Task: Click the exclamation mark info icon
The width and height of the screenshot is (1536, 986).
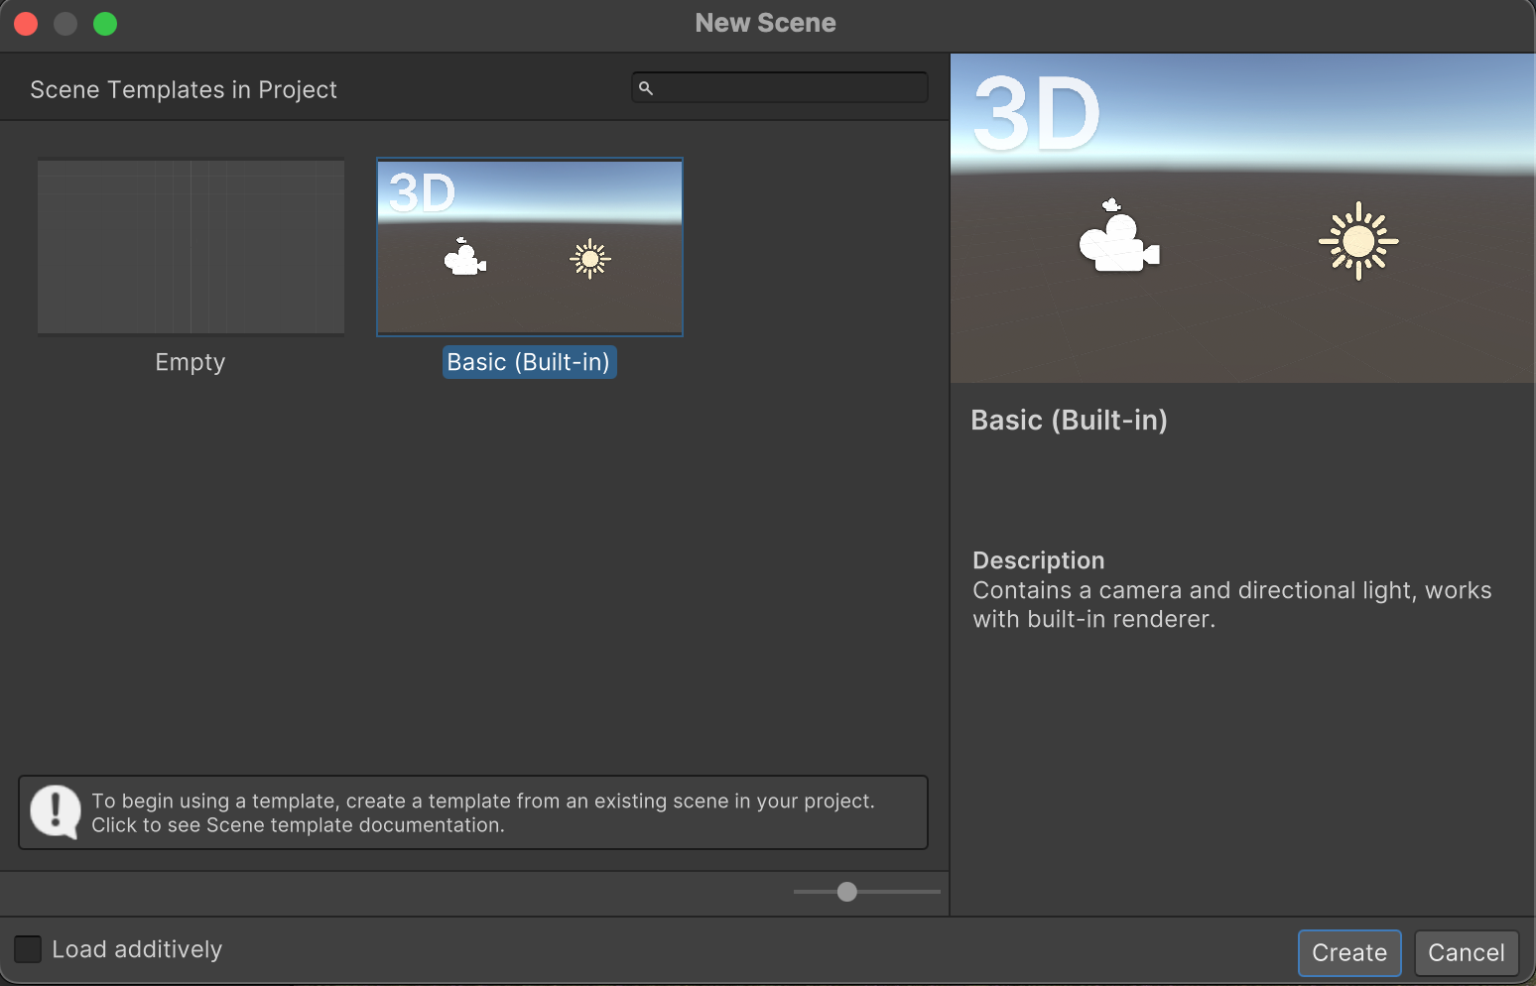Action: tap(55, 811)
